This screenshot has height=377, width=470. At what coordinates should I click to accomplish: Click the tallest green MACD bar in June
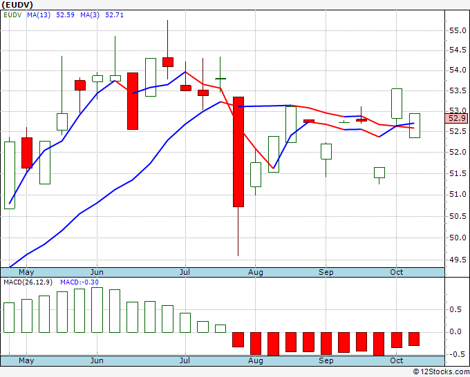click(x=97, y=310)
